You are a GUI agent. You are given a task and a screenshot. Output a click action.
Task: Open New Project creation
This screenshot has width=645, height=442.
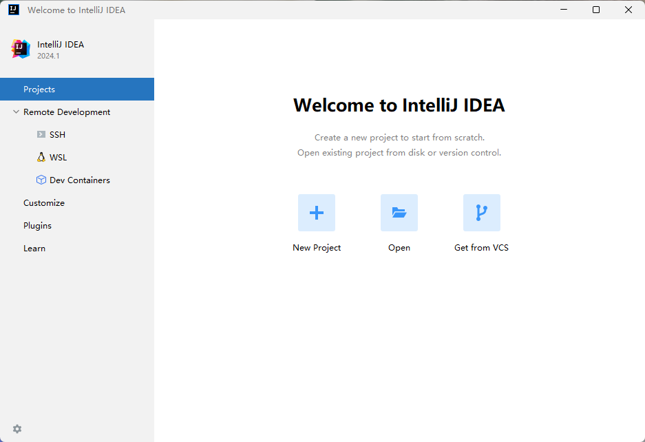pos(316,213)
